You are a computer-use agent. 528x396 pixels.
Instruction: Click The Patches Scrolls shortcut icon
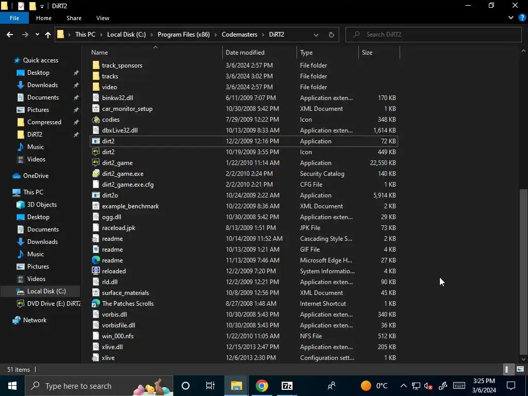96,303
